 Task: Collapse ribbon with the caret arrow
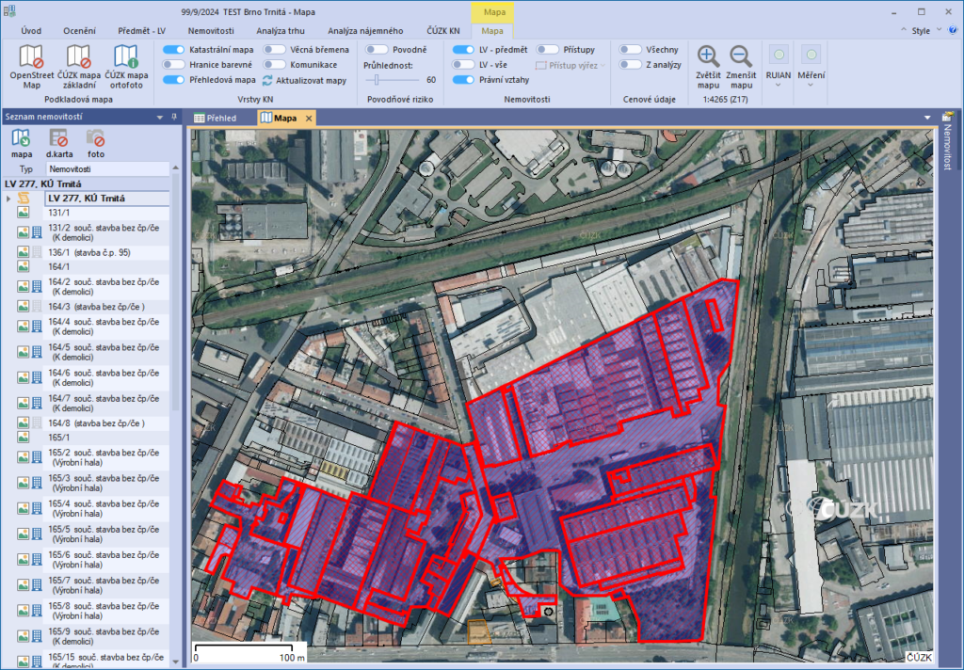pyautogui.click(x=903, y=29)
